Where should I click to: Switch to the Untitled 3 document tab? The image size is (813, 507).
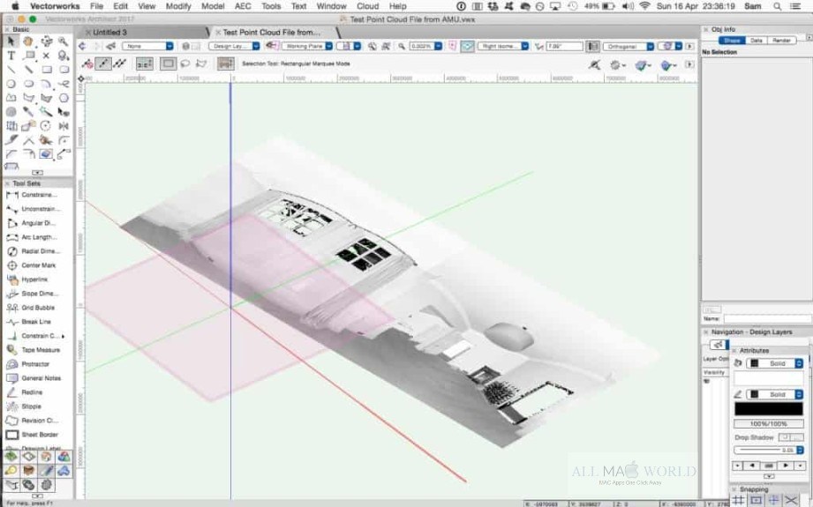[109, 32]
